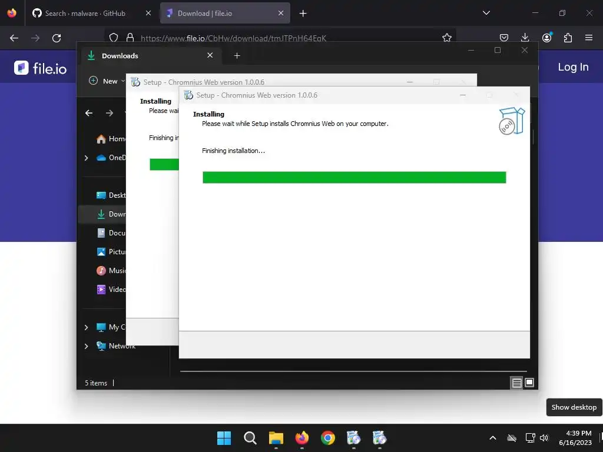This screenshot has width=603, height=452.
Task: Open Firefox downloads panel
Action: [525, 38]
